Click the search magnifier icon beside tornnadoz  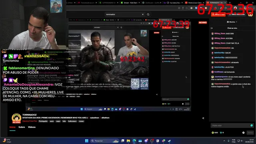coord(148,14)
